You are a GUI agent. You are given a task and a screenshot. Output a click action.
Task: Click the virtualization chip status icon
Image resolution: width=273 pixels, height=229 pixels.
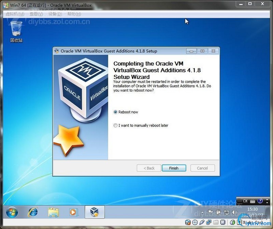click(x=223, y=223)
